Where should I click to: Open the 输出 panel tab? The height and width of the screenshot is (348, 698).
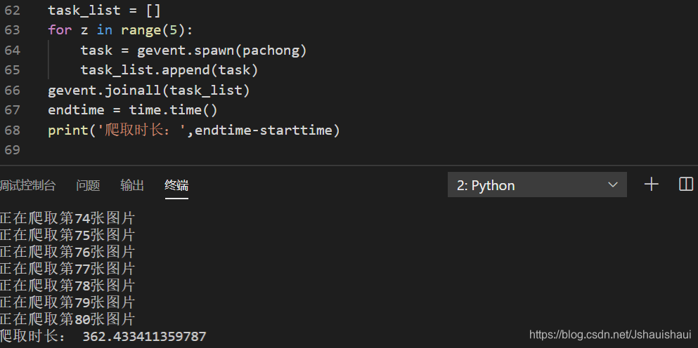click(x=132, y=185)
